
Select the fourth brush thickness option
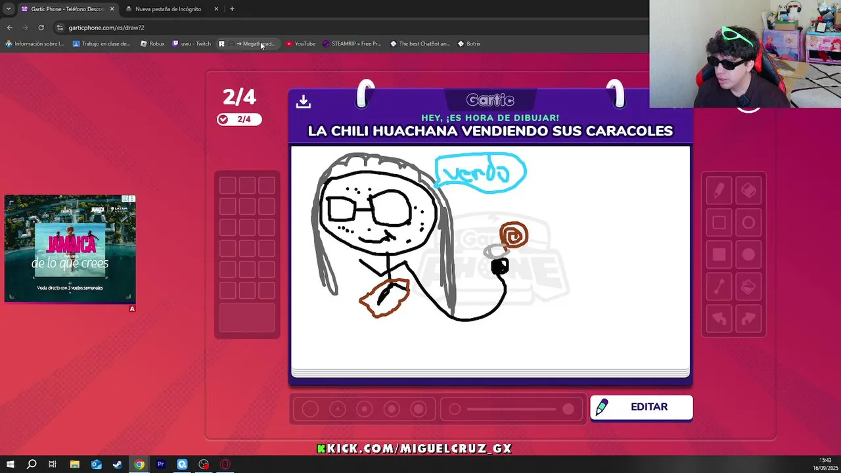[x=392, y=409]
